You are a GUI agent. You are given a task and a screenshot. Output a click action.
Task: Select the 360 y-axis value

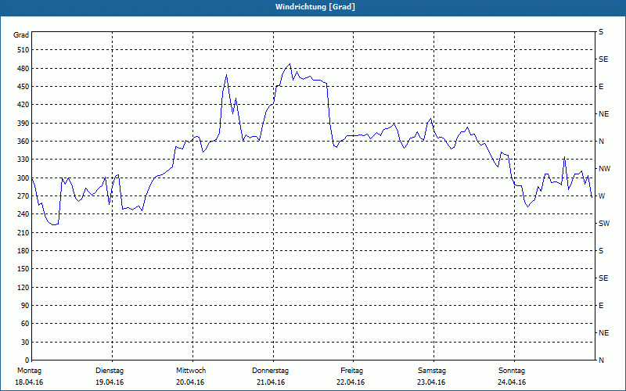pyautogui.click(x=23, y=142)
